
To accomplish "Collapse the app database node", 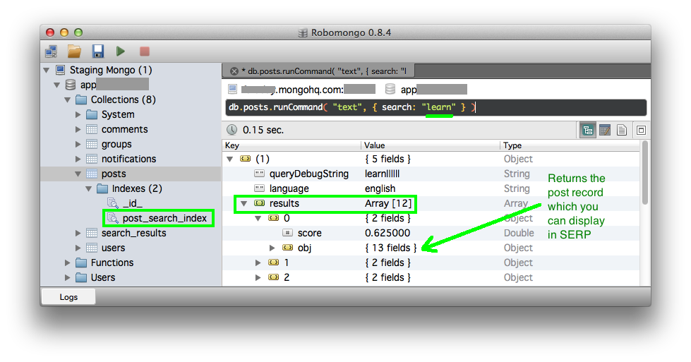I will pyautogui.click(x=57, y=85).
